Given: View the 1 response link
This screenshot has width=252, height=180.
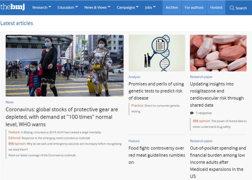Looking at the screenshot, I should [x=204, y=113].
